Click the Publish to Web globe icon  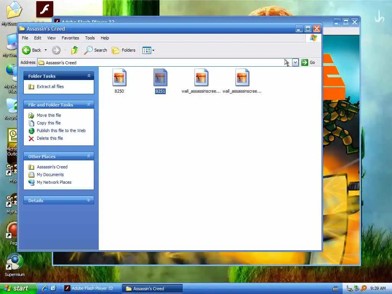tap(31, 131)
